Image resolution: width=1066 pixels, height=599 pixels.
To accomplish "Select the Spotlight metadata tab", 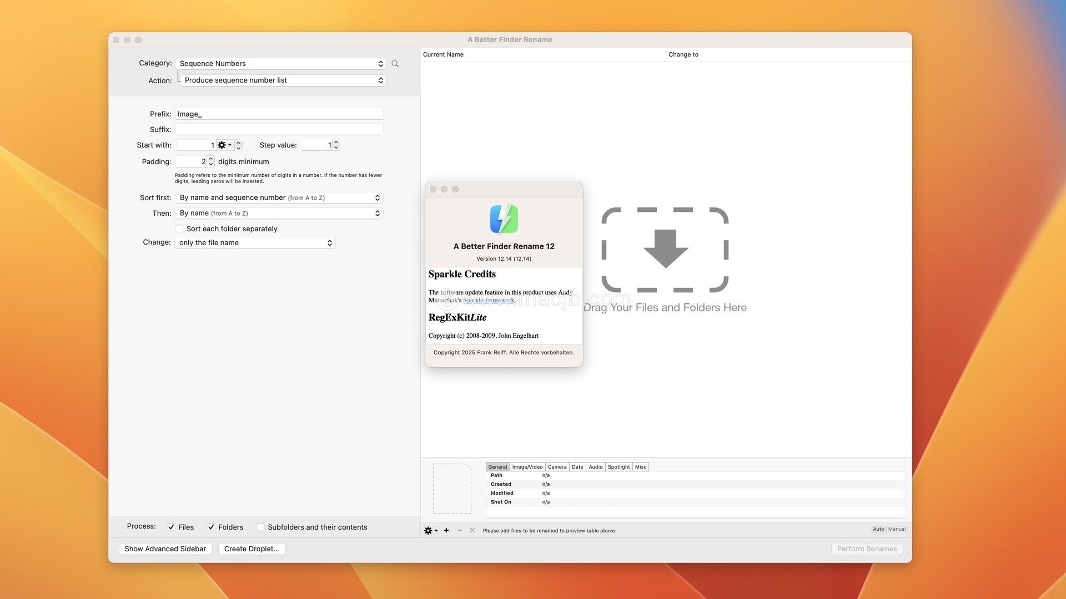I will point(619,467).
